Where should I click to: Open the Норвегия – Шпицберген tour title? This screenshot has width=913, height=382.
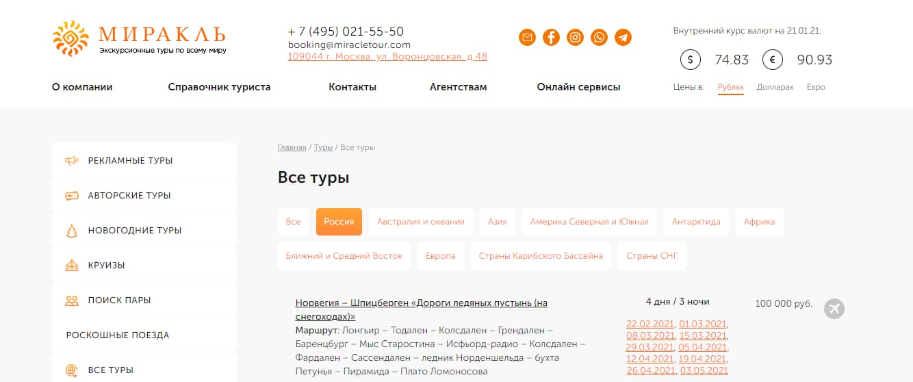coord(422,309)
